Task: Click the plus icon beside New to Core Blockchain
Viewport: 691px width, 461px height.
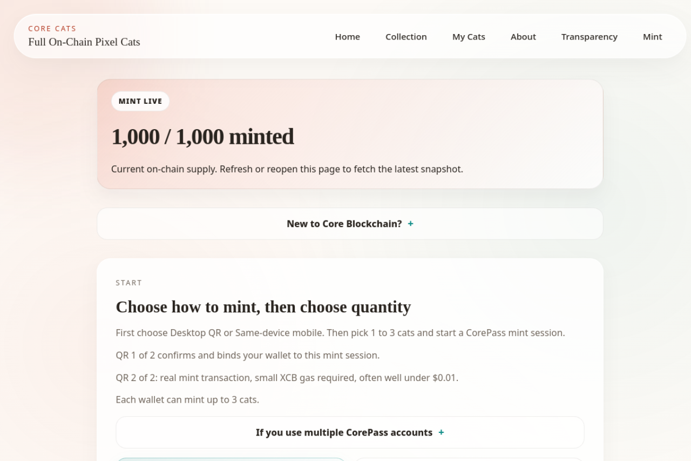Action: point(410,224)
